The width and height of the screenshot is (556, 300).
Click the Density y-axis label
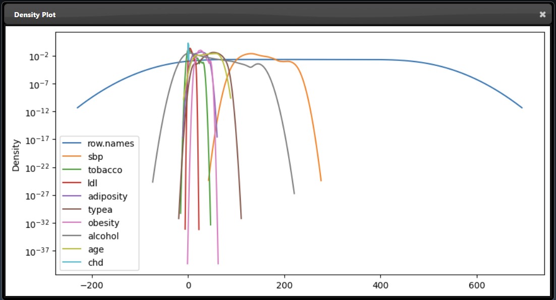point(16,155)
